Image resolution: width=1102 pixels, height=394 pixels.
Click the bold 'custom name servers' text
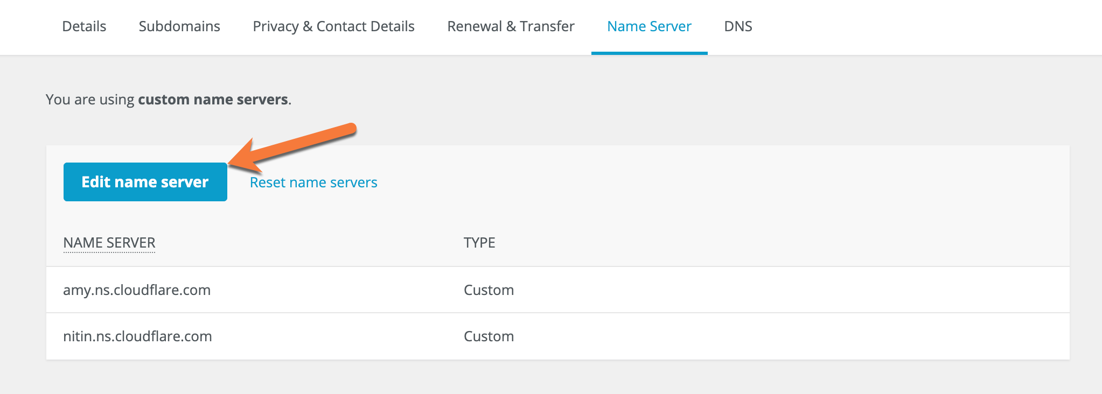point(213,100)
